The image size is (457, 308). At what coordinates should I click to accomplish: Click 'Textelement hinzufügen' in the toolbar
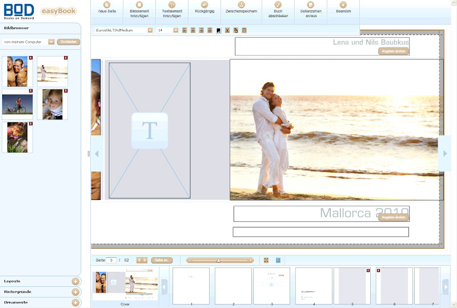point(172,9)
